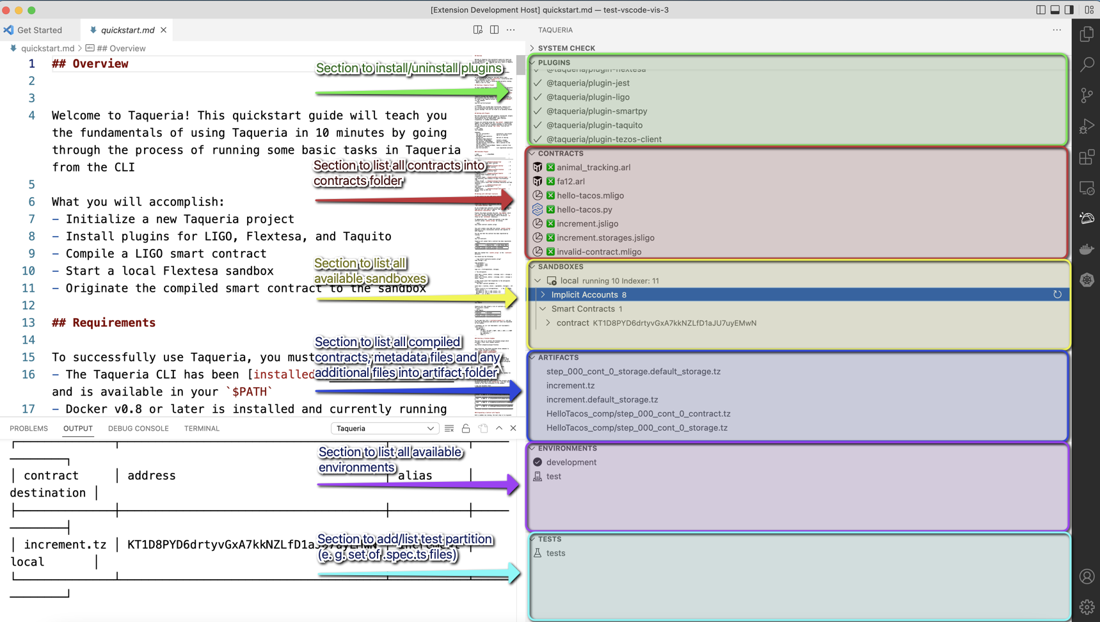Toggle the checkmark beside @taqueria/plugin-jest
The width and height of the screenshot is (1100, 622).
pos(538,83)
